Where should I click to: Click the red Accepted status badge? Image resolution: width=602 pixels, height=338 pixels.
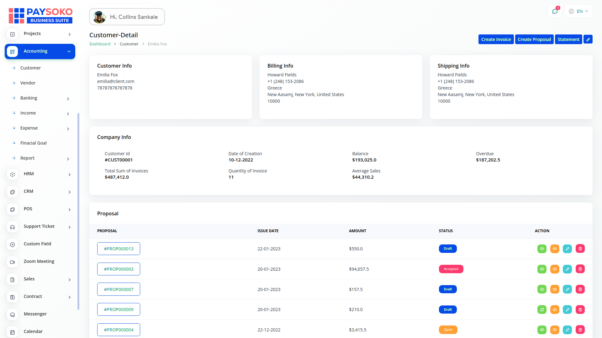pyautogui.click(x=451, y=269)
